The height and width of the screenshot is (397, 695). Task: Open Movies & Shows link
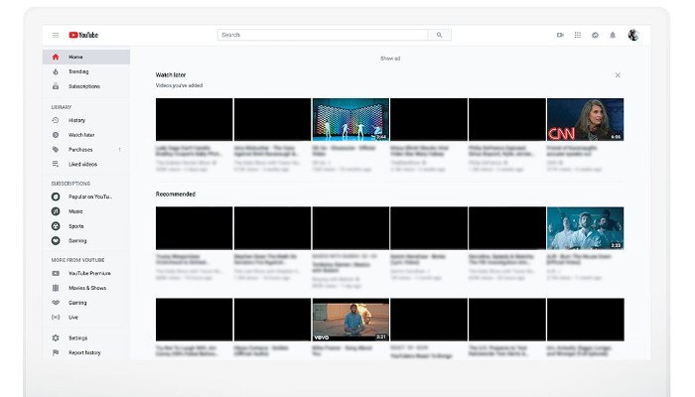[x=87, y=288]
